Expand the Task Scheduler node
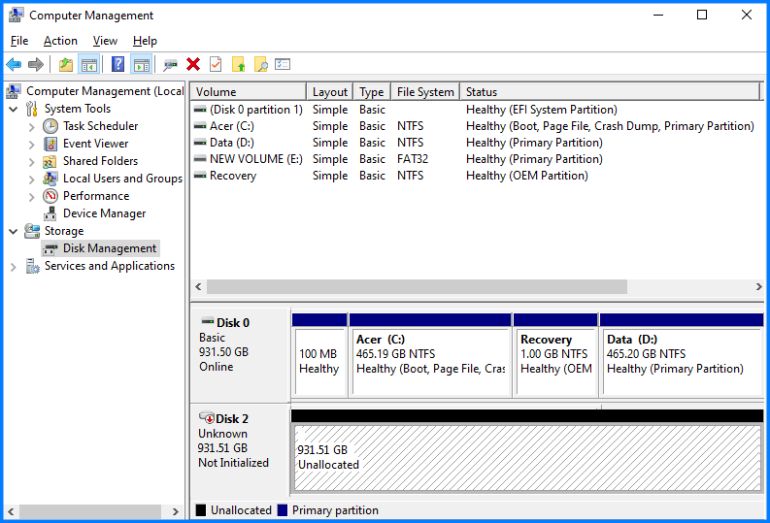Viewport: 770px width, 523px height. pos(32,127)
